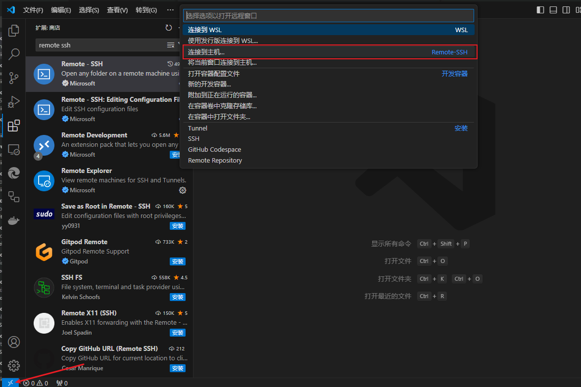581x387 pixels.
Task: Toggle the bottom panel layout
Action: (x=553, y=10)
